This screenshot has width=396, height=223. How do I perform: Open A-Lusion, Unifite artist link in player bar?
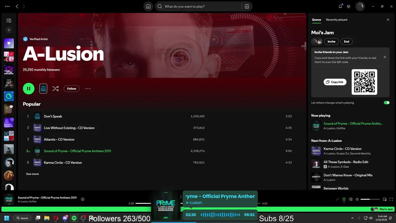[27, 202]
